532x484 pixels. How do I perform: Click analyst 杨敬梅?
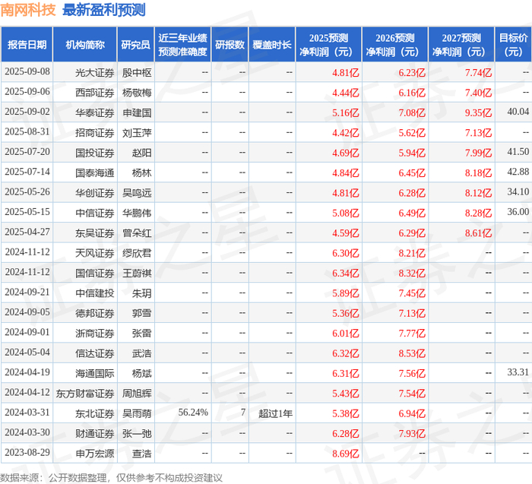pos(137,93)
